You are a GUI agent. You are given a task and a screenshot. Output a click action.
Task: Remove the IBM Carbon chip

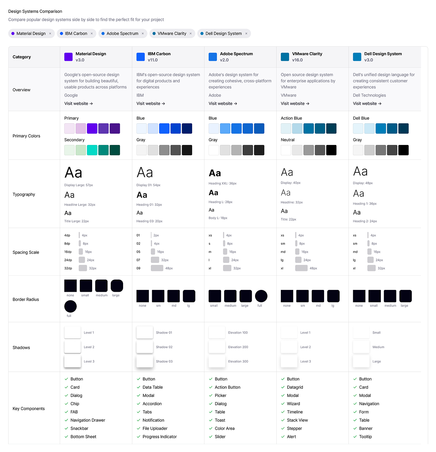92,34
